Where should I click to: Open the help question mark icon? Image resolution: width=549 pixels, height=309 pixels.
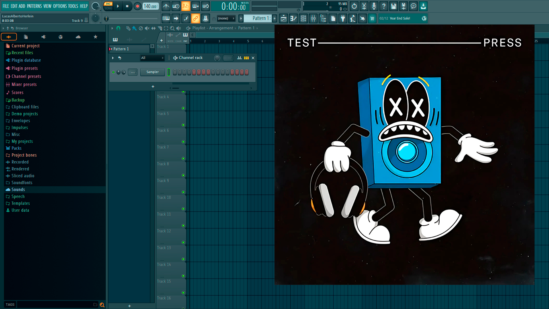[384, 6]
